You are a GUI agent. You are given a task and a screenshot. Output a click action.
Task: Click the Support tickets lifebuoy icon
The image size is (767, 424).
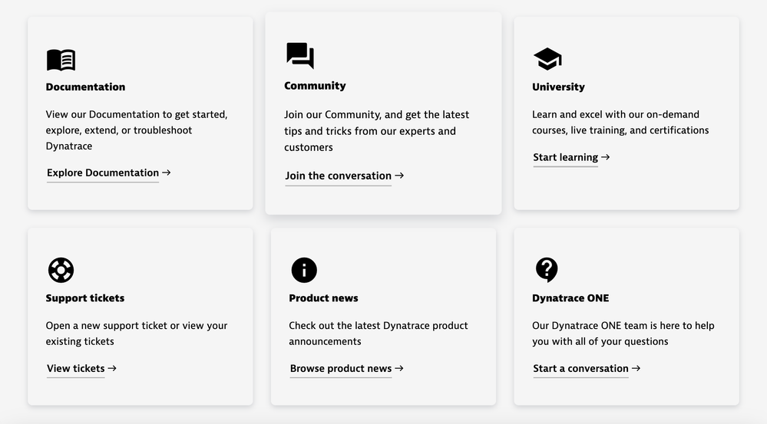coord(61,270)
